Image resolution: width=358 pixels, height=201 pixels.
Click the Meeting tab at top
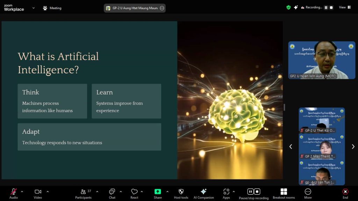click(x=52, y=8)
